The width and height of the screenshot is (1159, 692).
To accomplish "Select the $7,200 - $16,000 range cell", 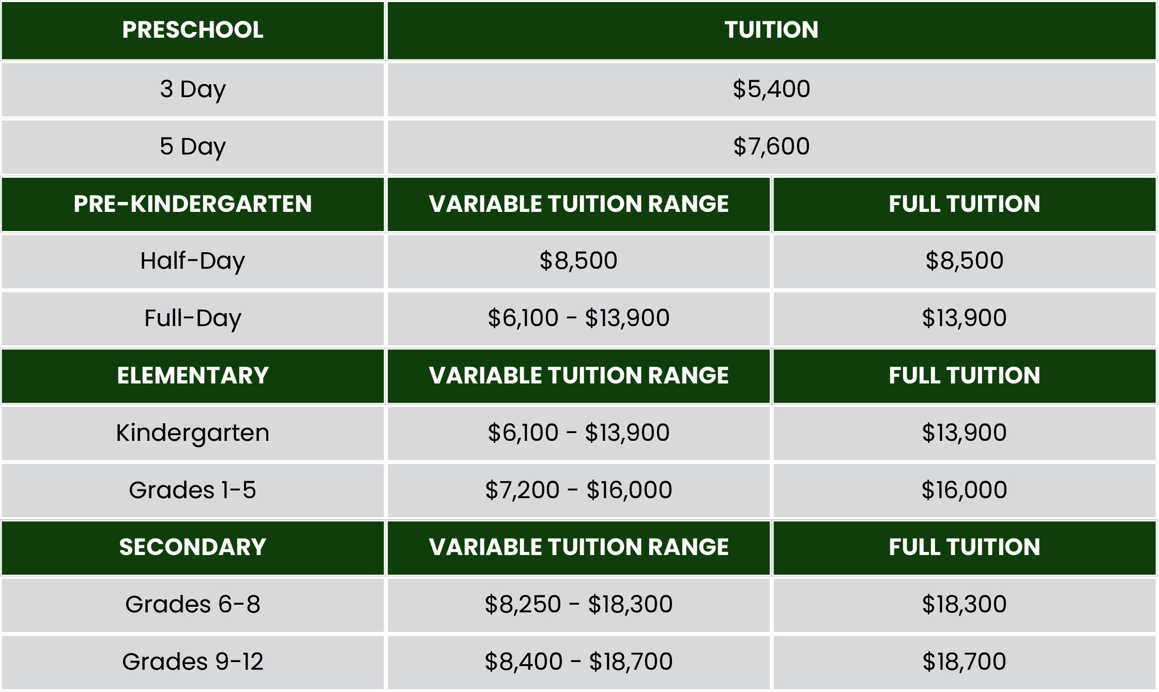I will click(578, 490).
